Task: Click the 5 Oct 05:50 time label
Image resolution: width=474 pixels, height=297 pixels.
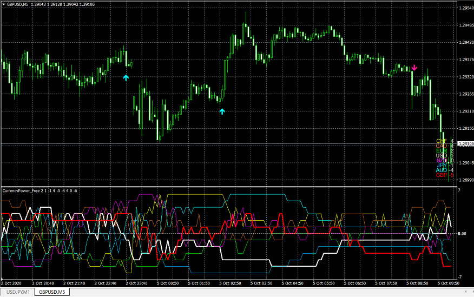Action: [324, 283]
